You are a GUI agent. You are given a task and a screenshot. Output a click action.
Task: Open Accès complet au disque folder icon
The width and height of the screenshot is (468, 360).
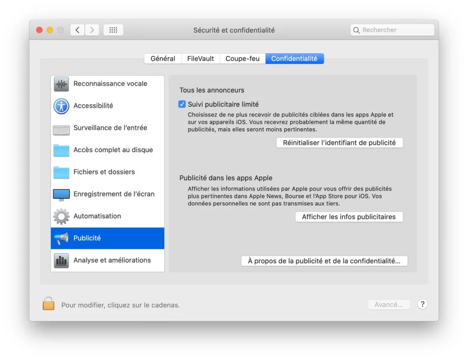pos(61,150)
